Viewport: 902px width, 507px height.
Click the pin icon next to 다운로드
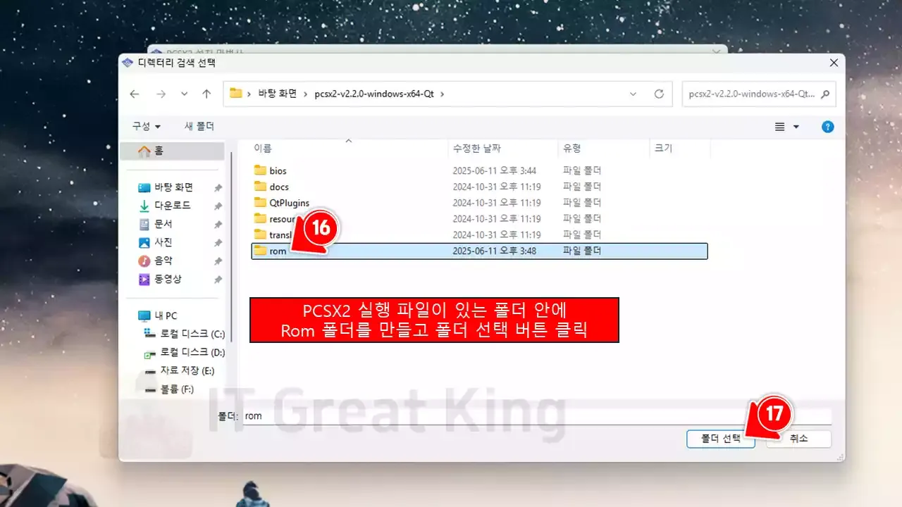[x=218, y=206]
